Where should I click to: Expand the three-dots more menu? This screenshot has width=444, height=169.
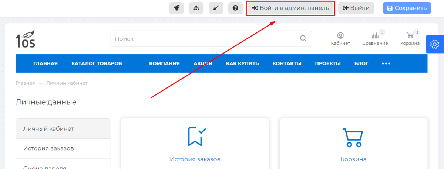point(386,63)
